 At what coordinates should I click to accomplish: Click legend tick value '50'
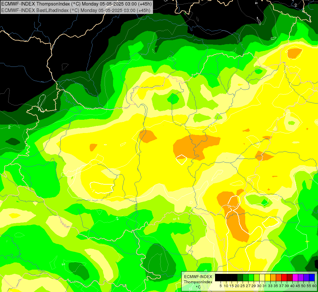tap(303, 286)
